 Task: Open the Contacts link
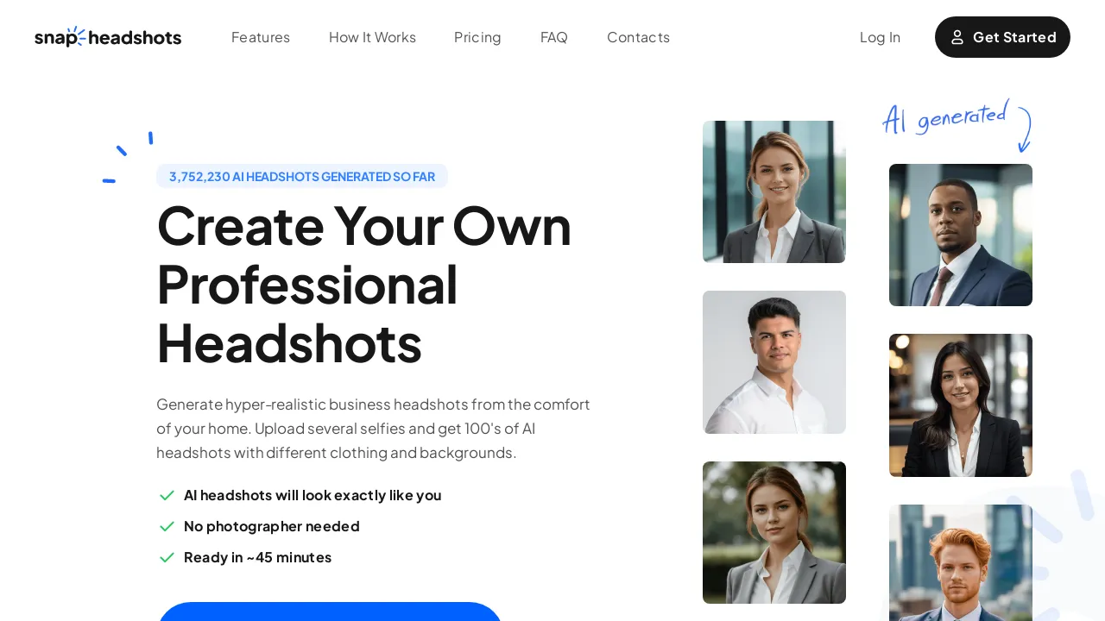point(638,37)
